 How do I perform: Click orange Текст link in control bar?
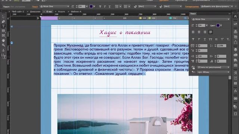35,7
